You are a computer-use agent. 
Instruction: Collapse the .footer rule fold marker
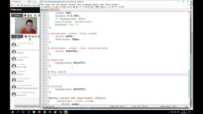tap(49, 86)
